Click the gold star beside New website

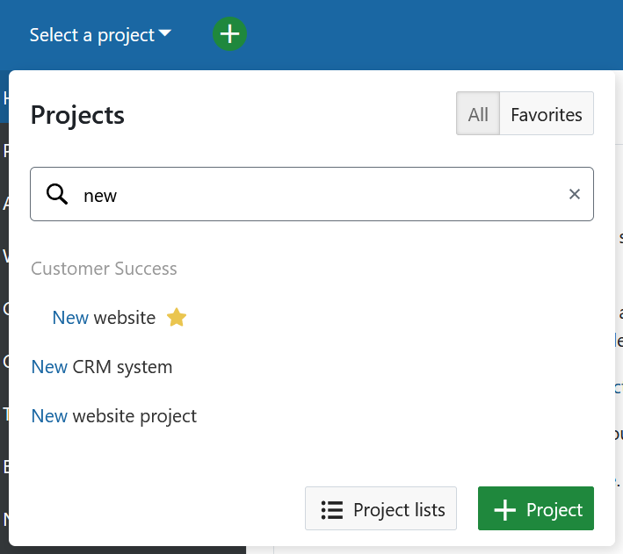[177, 318]
